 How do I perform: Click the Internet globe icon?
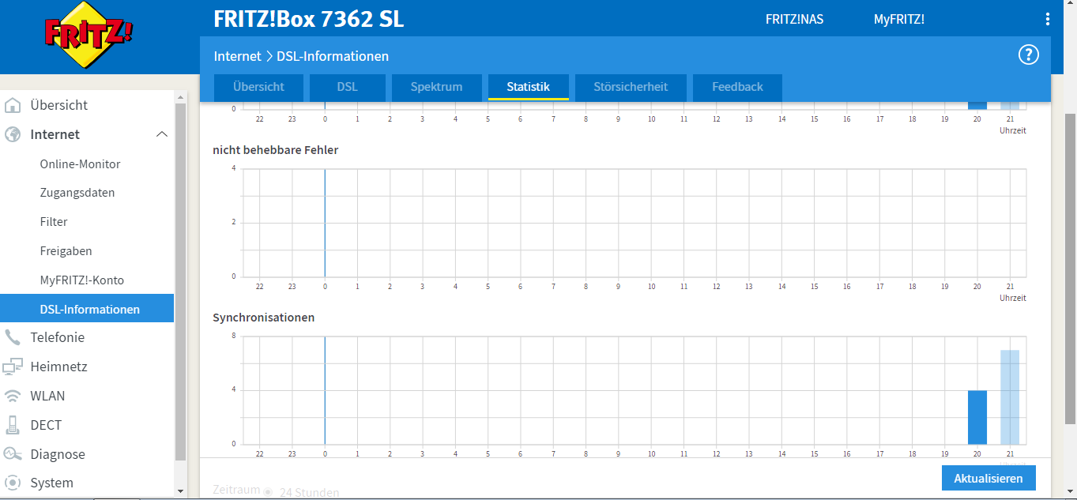(x=13, y=134)
